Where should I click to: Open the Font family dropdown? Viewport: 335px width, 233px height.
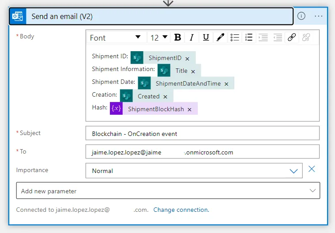coord(117,38)
